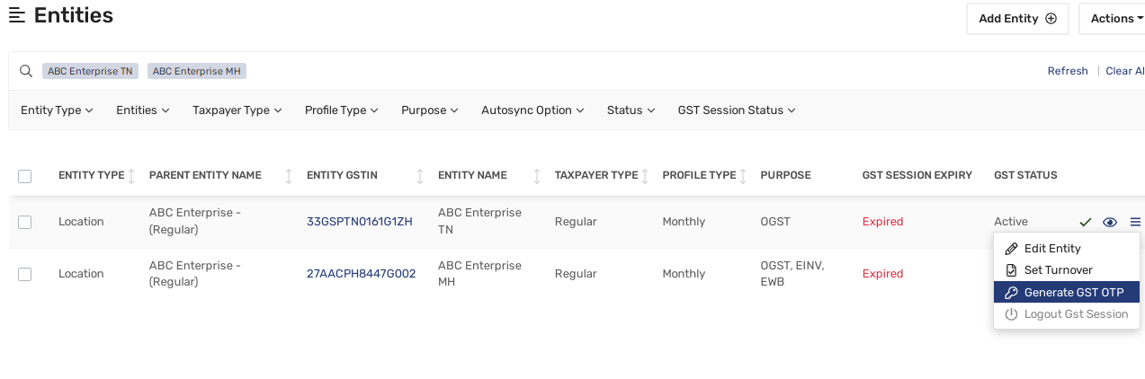Click the Add Entity button
Image resolution: width=1145 pixels, height=379 pixels.
pos(1017,19)
